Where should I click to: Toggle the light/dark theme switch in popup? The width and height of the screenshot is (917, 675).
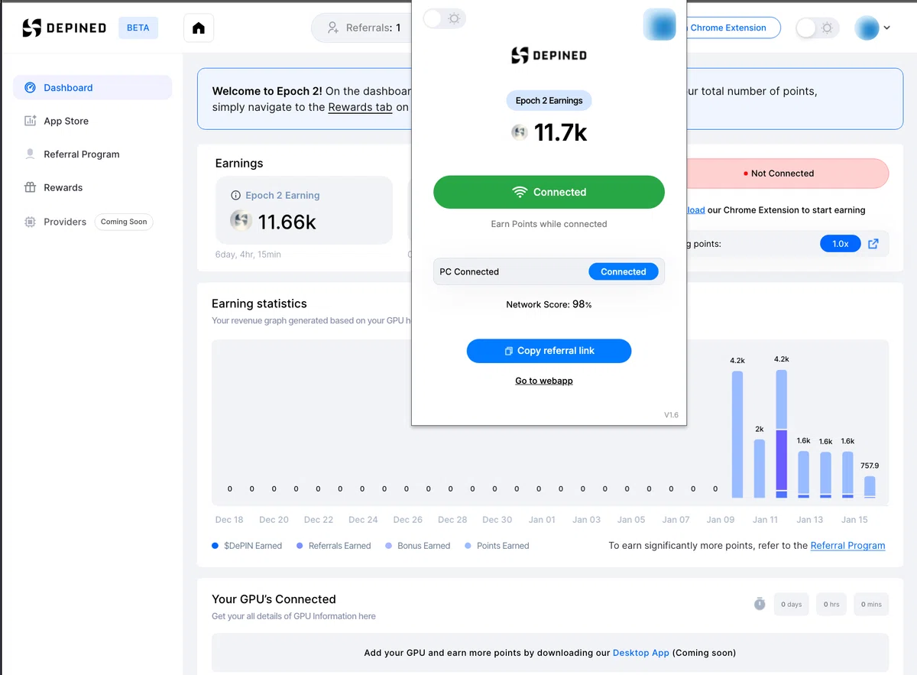pos(444,18)
